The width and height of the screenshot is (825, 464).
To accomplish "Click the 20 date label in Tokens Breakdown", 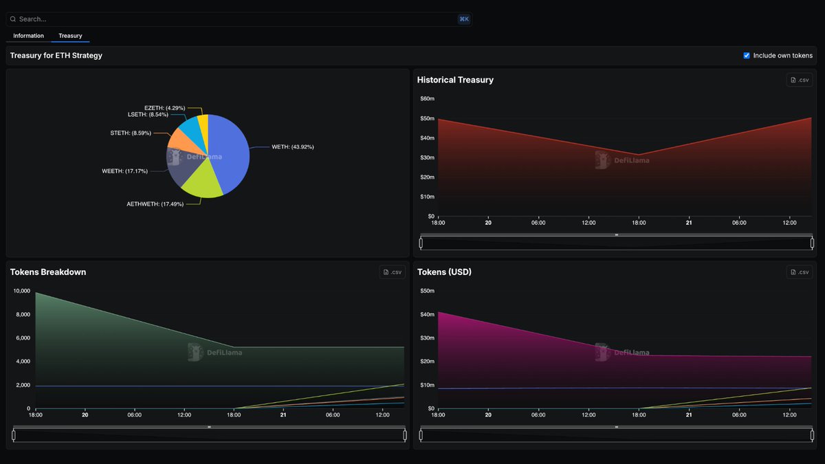I will coord(85,415).
